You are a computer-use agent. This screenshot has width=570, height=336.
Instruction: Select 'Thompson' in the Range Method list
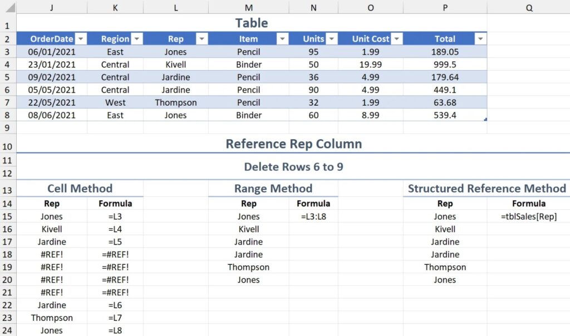(x=249, y=267)
